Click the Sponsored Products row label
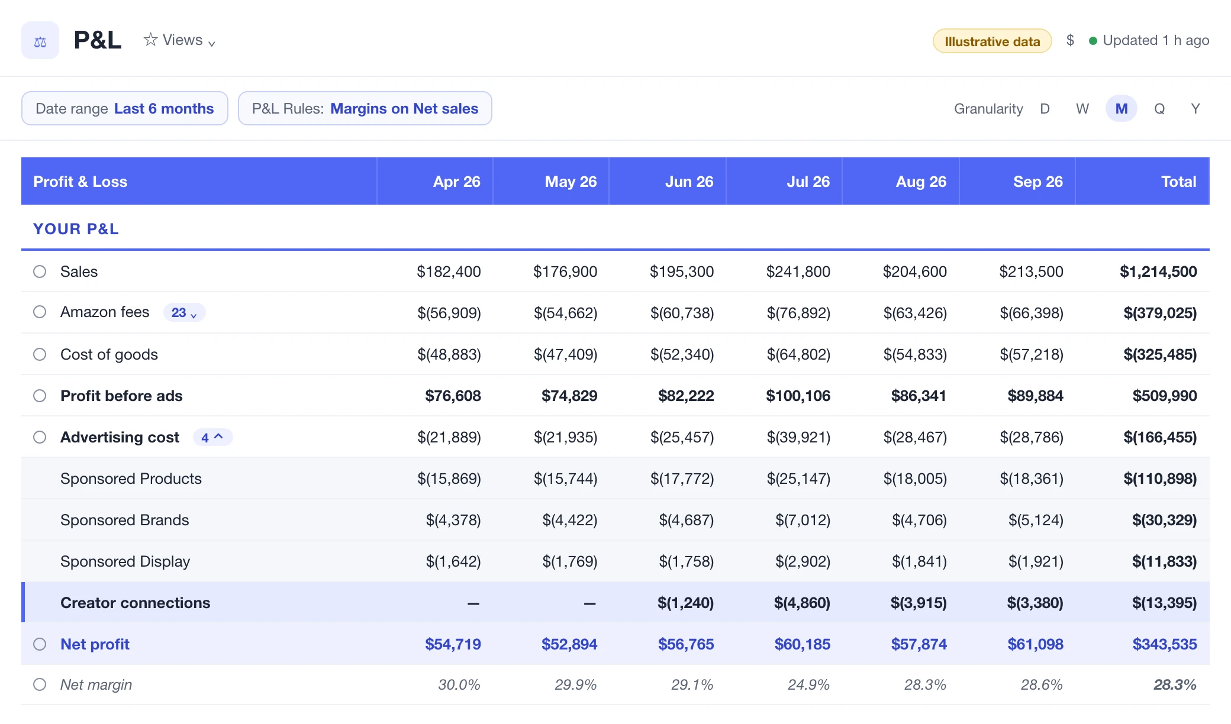The width and height of the screenshot is (1231, 724). pos(131,479)
